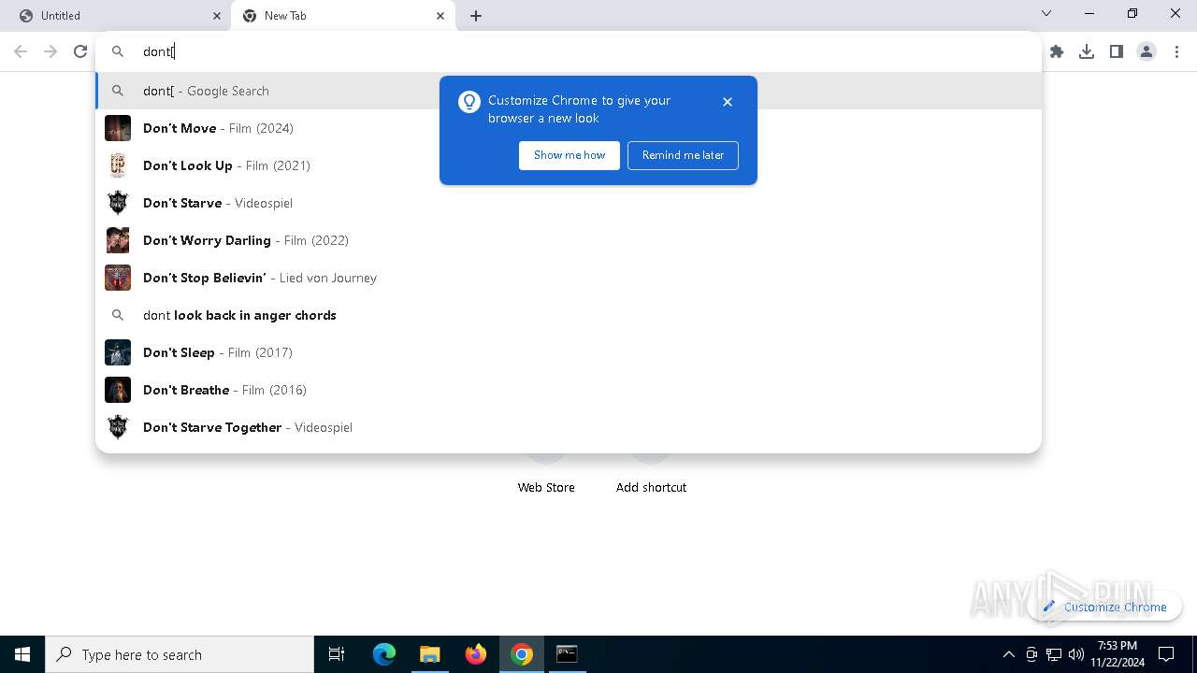Select the Don't Look Up suggestion
The image size is (1197, 673).
click(x=569, y=165)
